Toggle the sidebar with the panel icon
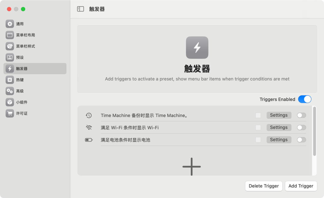The width and height of the screenshot is (324, 198). pyautogui.click(x=80, y=9)
